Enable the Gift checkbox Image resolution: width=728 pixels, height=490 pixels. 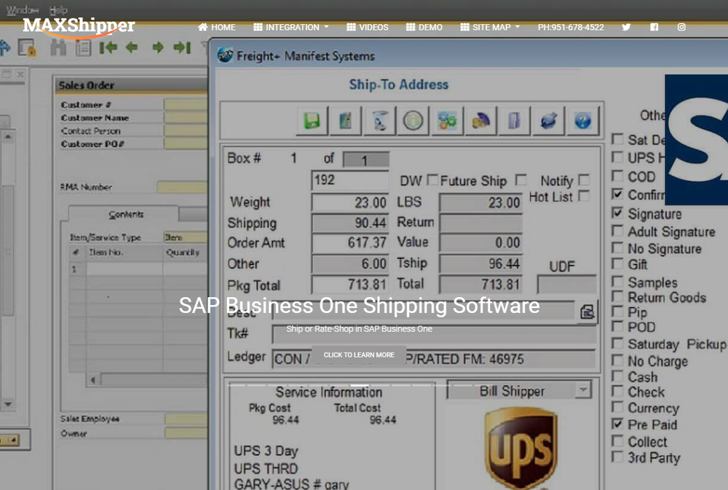point(617,264)
